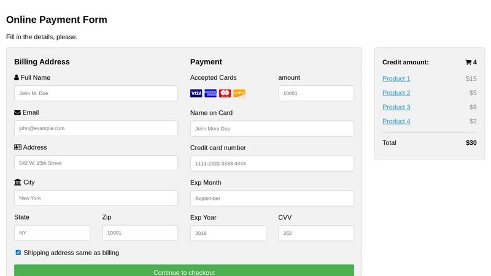Click the Mastercard icon
The height and width of the screenshot is (276, 491).
[x=225, y=93]
